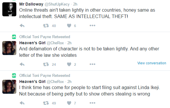
Task: Click the retweeted badge icon above defamation tweet
Action: 14,37
